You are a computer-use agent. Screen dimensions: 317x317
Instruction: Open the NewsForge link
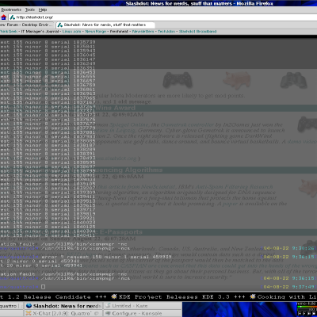tap(96, 32)
